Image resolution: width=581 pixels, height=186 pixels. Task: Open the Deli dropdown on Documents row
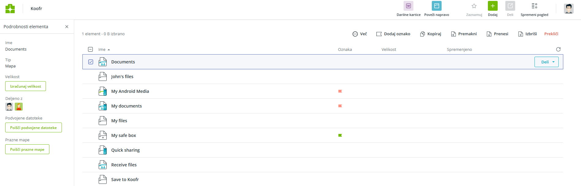pos(546,62)
